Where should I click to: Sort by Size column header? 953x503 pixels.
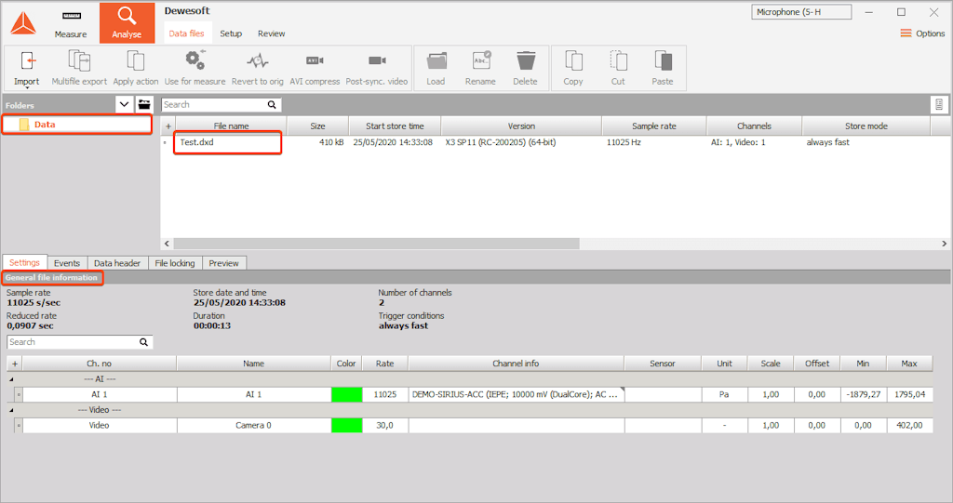318,126
